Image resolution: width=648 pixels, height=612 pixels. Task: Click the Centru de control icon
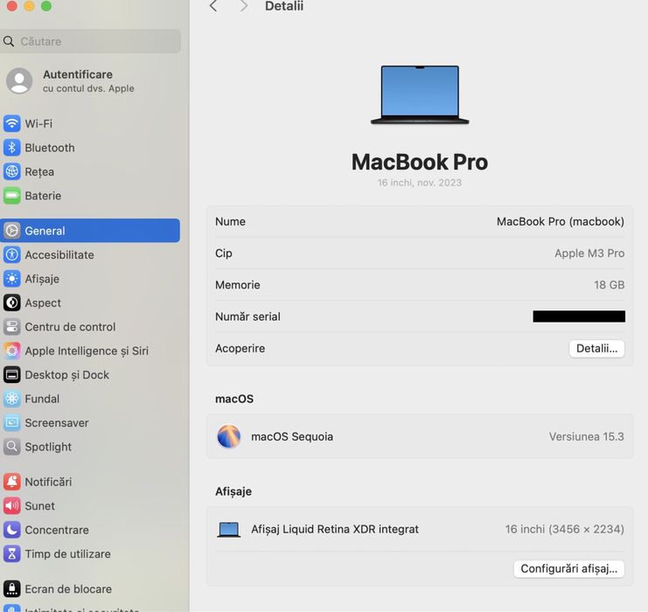12,326
